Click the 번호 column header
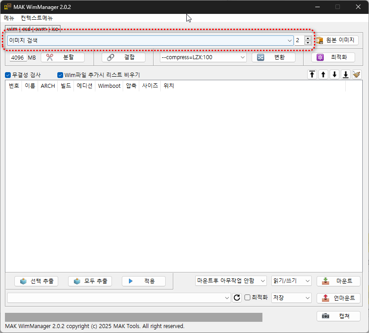The height and width of the screenshot is (333, 369). (x=14, y=86)
